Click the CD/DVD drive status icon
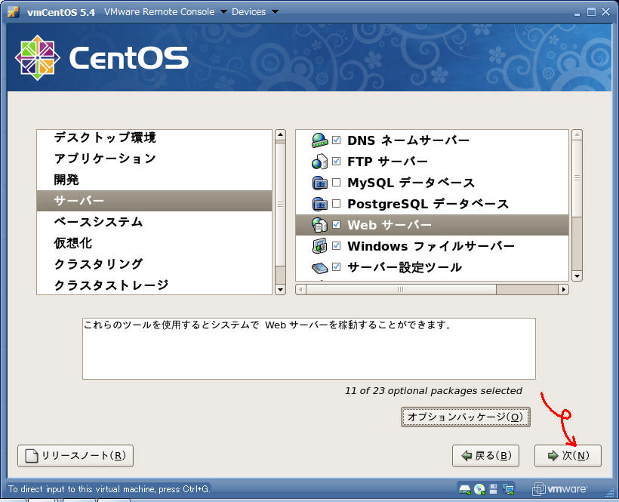 479,488
